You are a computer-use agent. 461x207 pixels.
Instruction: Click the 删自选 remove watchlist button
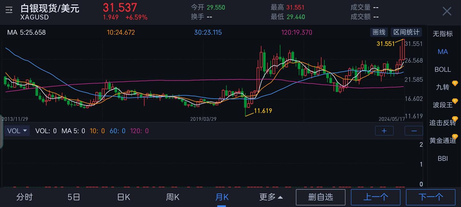[x=320, y=197]
